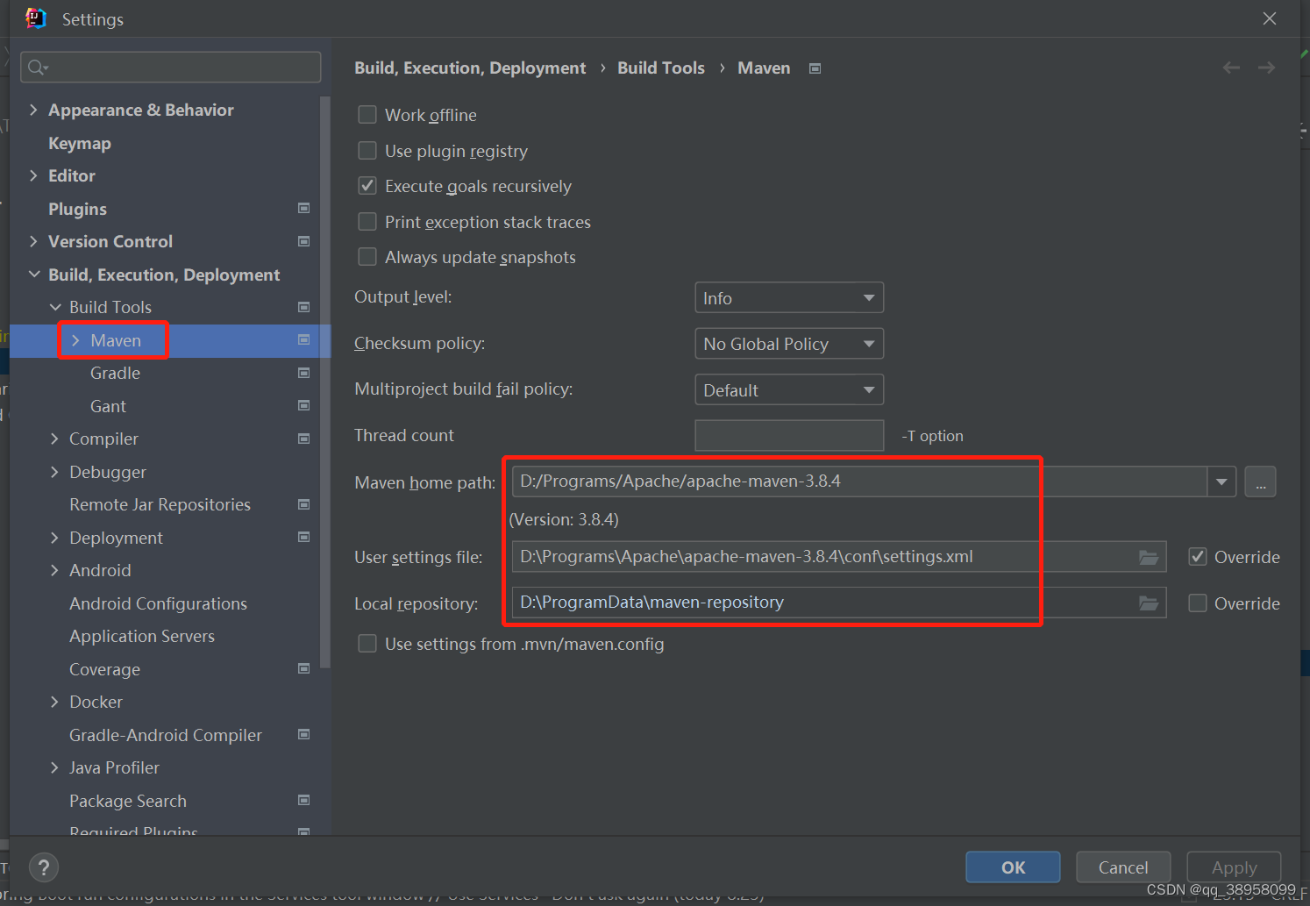This screenshot has height=906, width=1310.
Task: Click the back navigation arrow above the settings panel
Action: 1231,67
